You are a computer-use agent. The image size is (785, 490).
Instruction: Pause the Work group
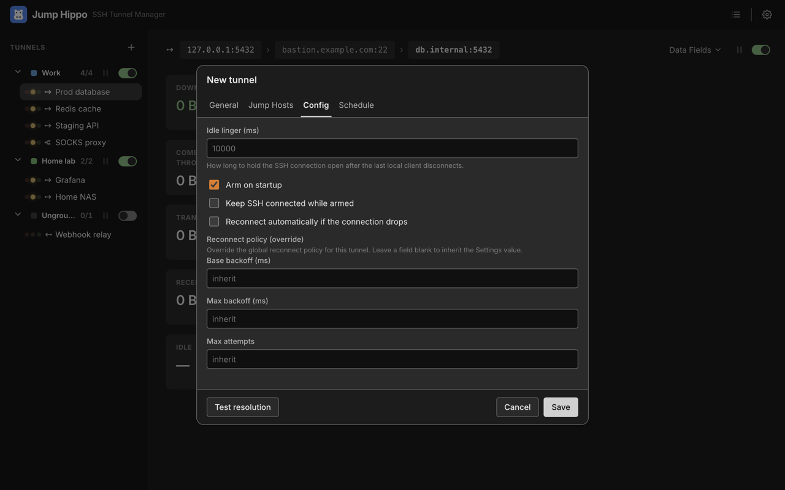coord(105,73)
